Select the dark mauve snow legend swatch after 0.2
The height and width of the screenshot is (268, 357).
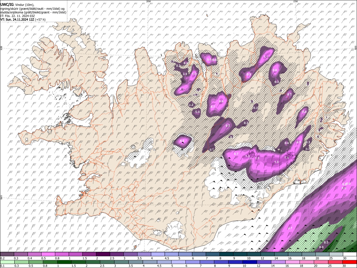[x=7, y=254]
